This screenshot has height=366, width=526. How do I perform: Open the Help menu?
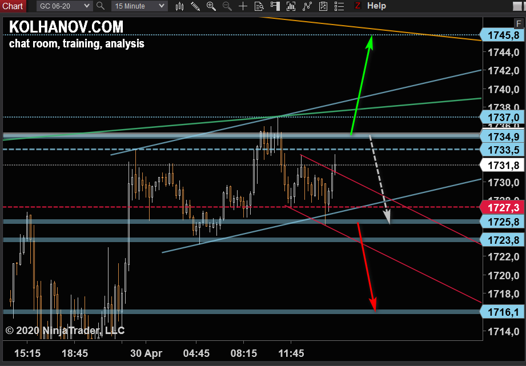(x=378, y=6)
